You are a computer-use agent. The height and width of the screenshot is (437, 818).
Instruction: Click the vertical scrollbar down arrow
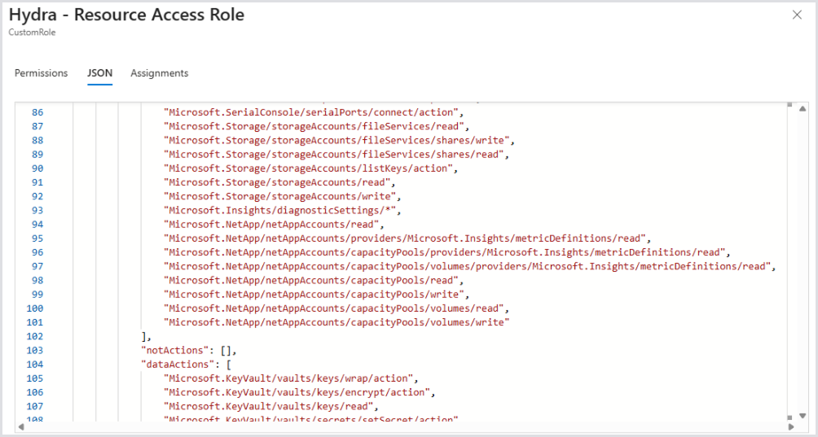click(x=803, y=415)
